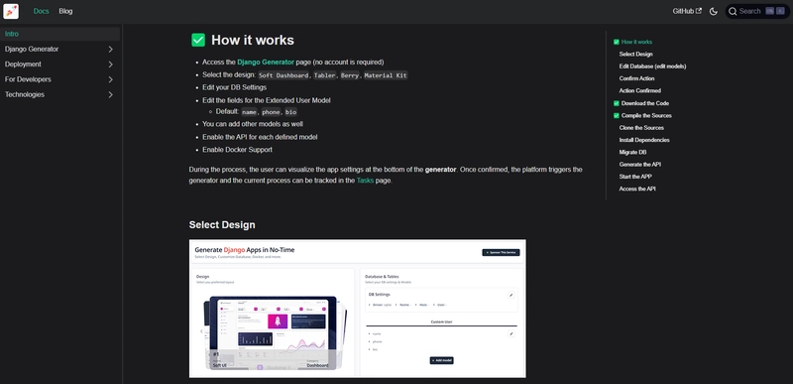793x384 pixels.
Task: Jump to How it works in contents
Action: (x=636, y=42)
